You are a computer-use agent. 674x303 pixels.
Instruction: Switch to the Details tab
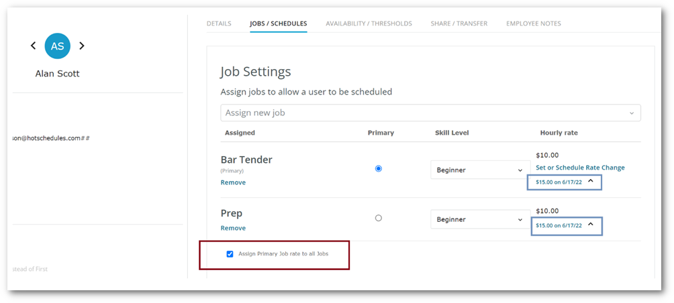[219, 23]
